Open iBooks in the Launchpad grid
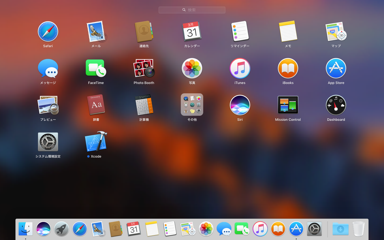The image size is (384, 240). 288,69
